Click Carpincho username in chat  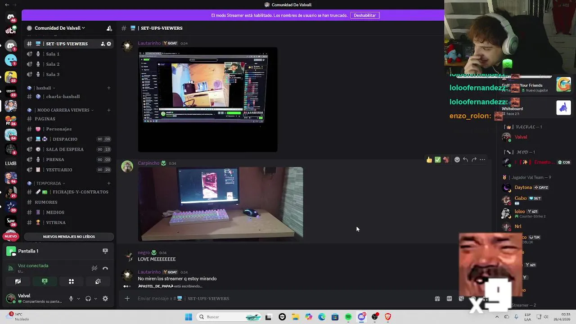148,163
